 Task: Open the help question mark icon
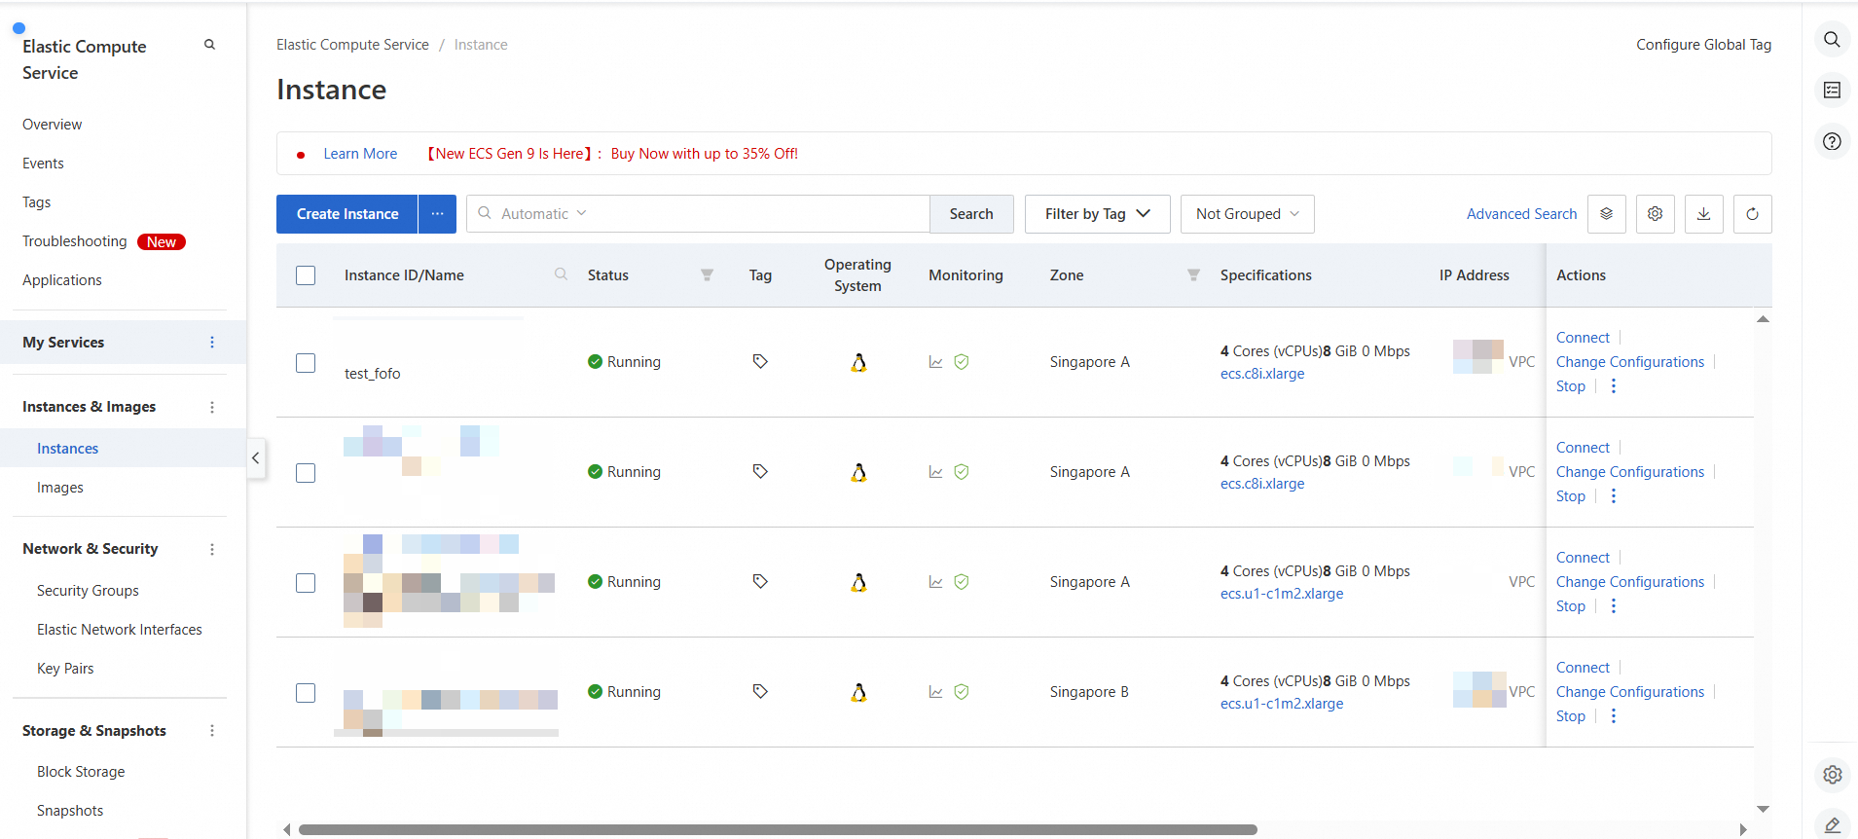point(1832,141)
